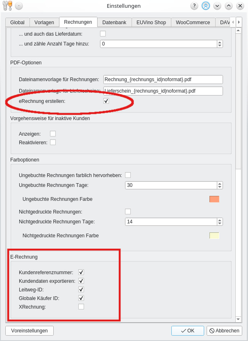248x341 pixels.
Task: Click the Voreinstellungen button
Action: coord(30,331)
